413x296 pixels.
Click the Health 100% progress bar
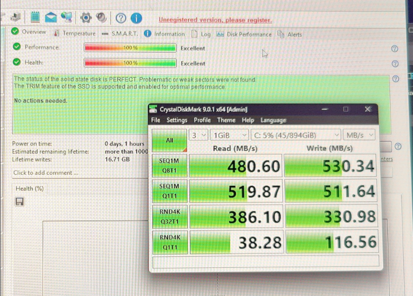click(130, 63)
